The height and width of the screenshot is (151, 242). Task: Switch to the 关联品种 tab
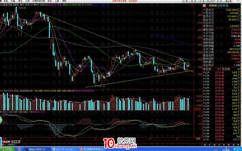(6, 142)
